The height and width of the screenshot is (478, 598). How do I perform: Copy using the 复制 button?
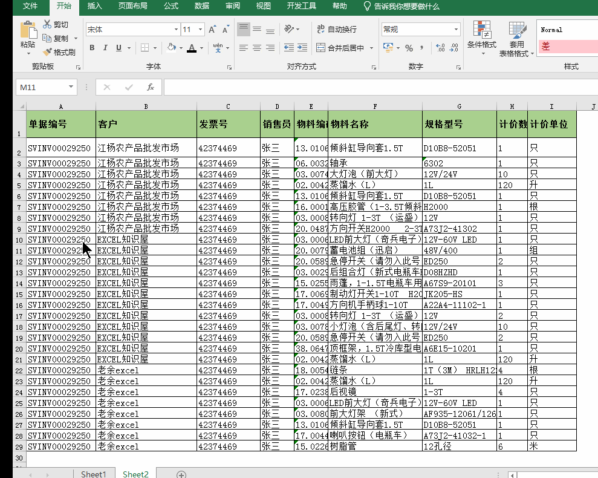point(56,38)
